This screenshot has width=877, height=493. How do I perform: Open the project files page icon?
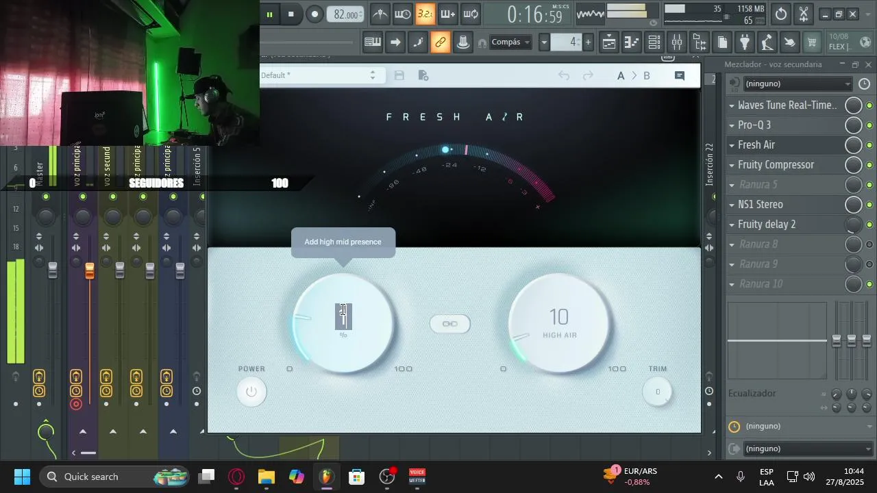pyautogui.click(x=722, y=42)
